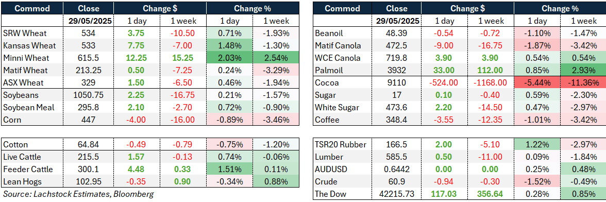Click the left table Change $ header
This screenshot has width=606, height=202.
pos(160,8)
